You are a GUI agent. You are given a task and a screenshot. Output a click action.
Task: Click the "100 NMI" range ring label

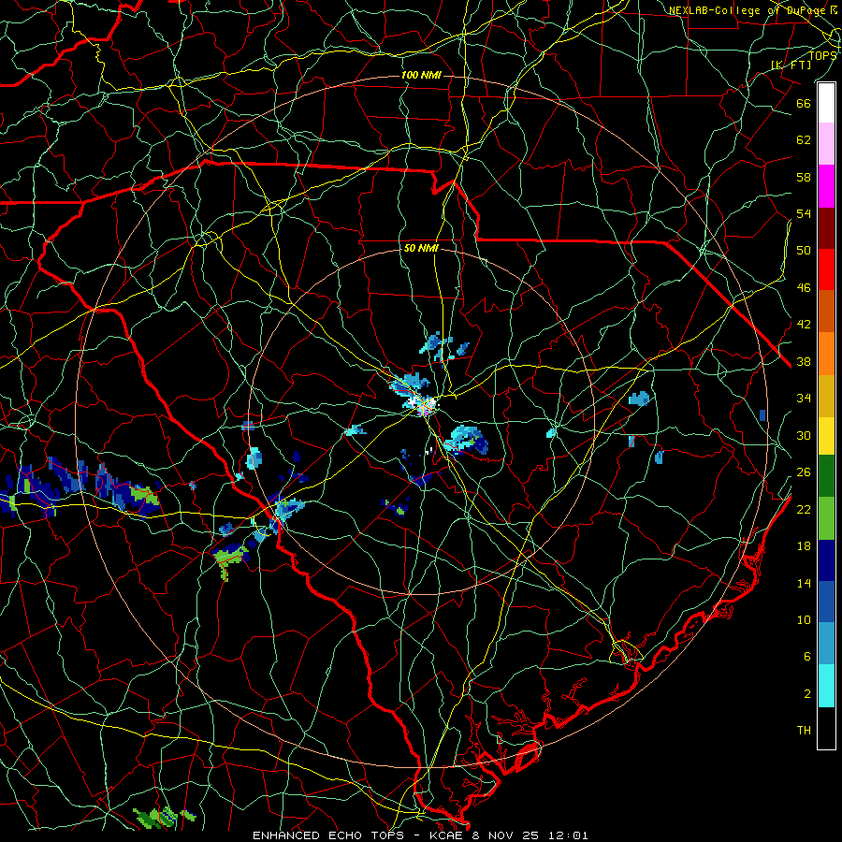pyautogui.click(x=421, y=75)
